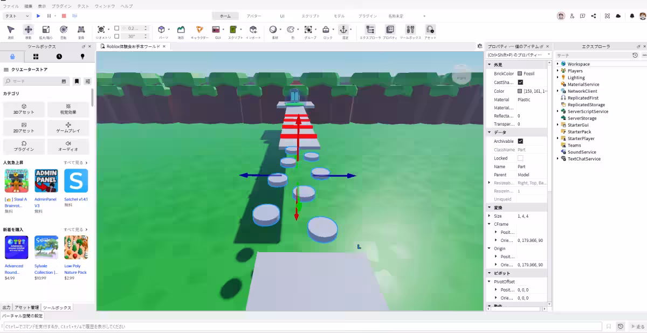Expand the StarterPlayer node
The height and width of the screenshot is (333, 647).
click(x=558, y=138)
